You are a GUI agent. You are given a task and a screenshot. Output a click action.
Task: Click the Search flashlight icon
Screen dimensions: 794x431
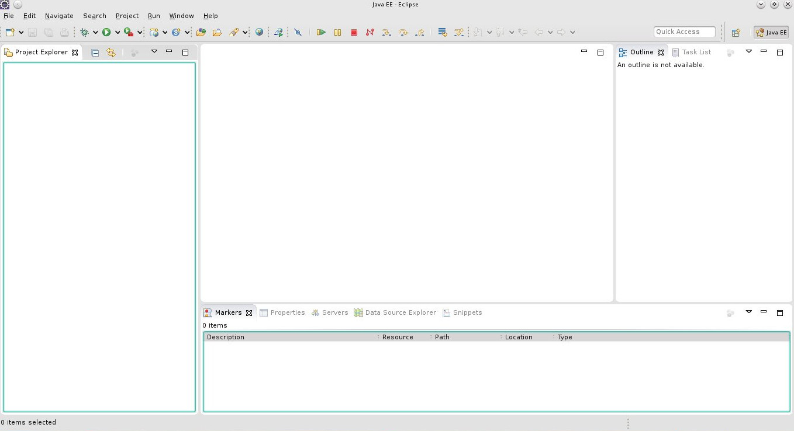pyautogui.click(x=234, y=33)
